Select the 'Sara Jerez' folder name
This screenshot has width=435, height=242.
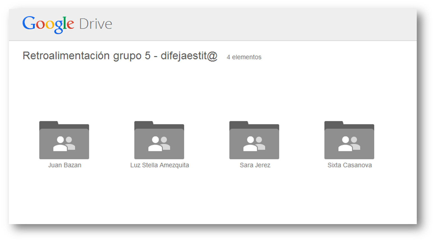tap(255, 165)
